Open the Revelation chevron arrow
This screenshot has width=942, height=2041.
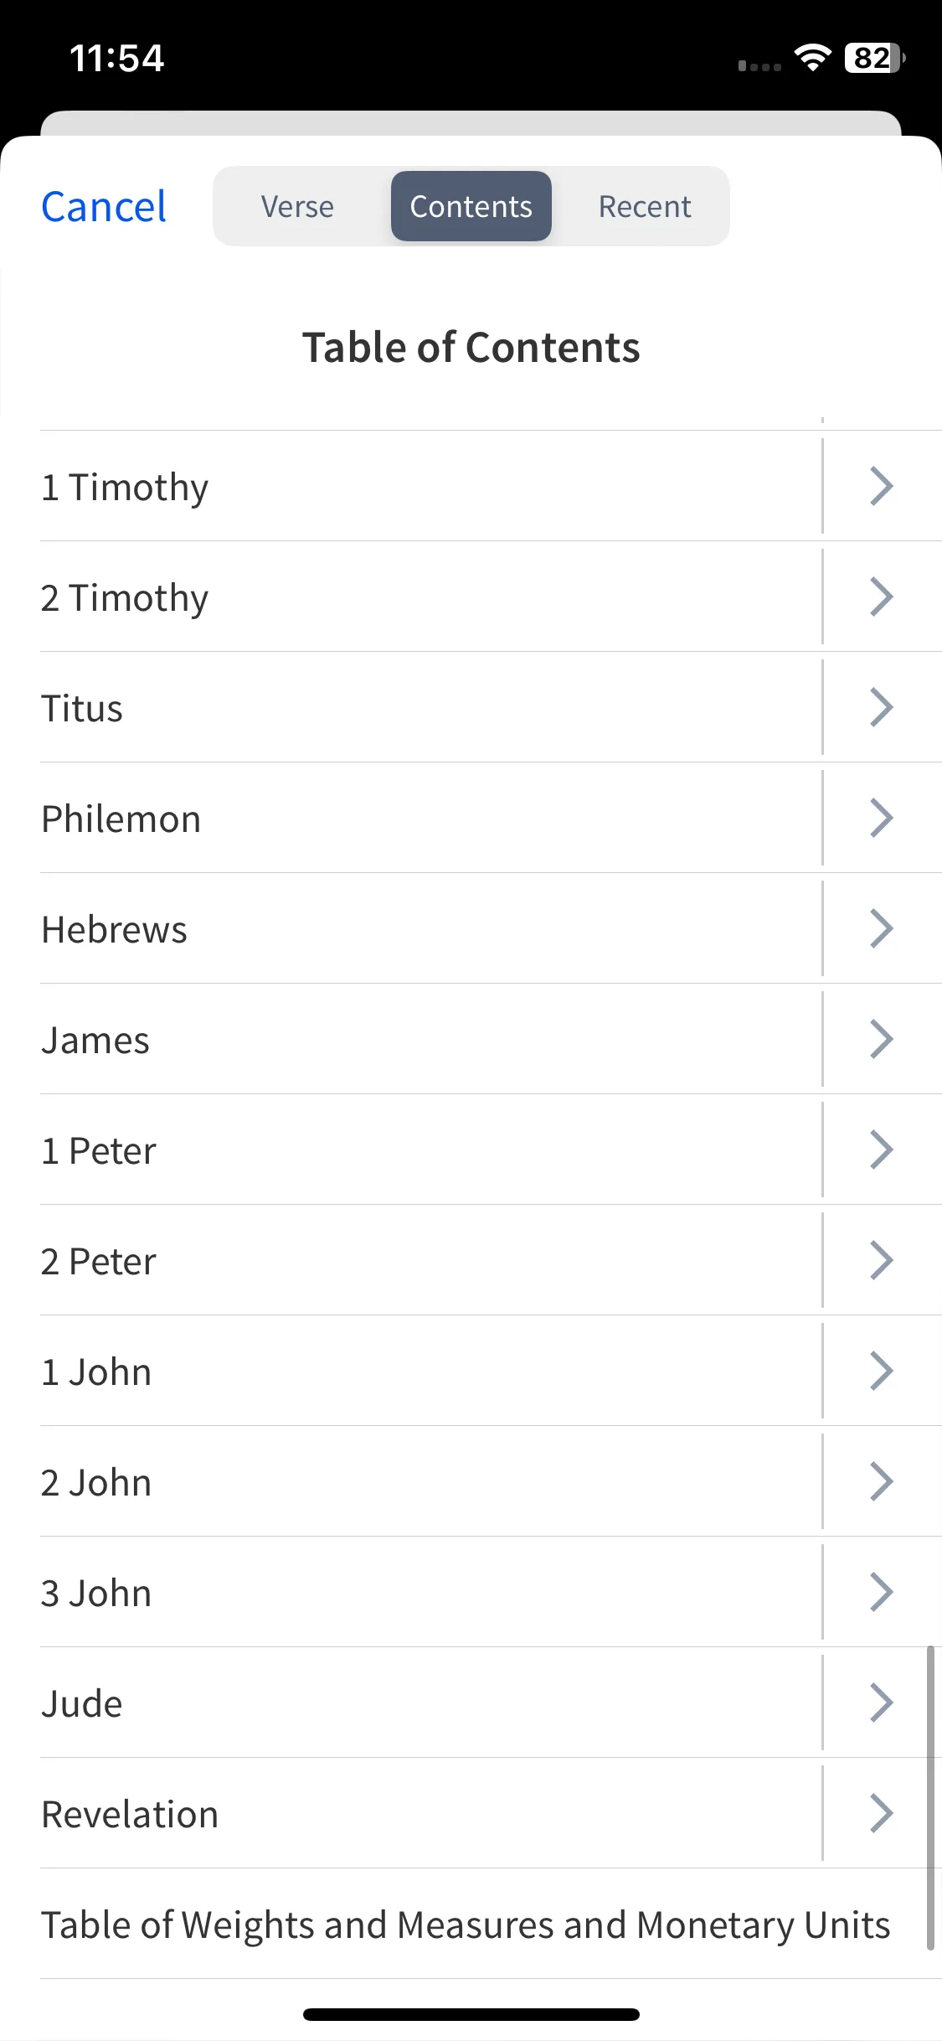point(882,1813)
